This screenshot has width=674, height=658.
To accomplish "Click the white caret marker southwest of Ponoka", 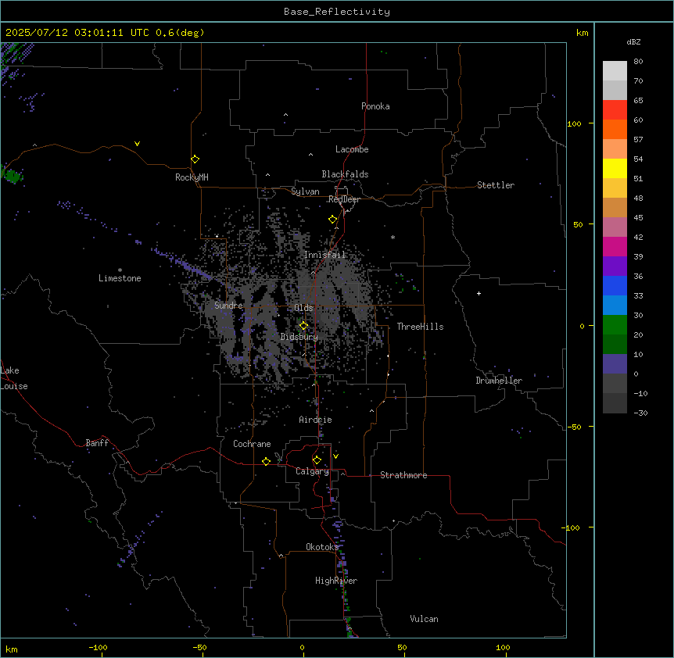I will coord(285,115).
